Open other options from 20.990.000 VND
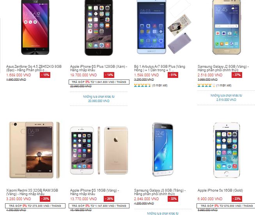255x215 pixels. (x=99, y=99)
